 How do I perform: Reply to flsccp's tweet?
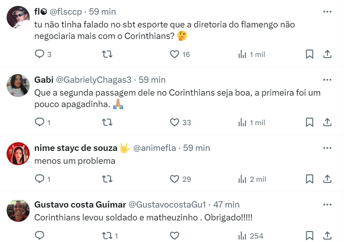pos(40,54)
